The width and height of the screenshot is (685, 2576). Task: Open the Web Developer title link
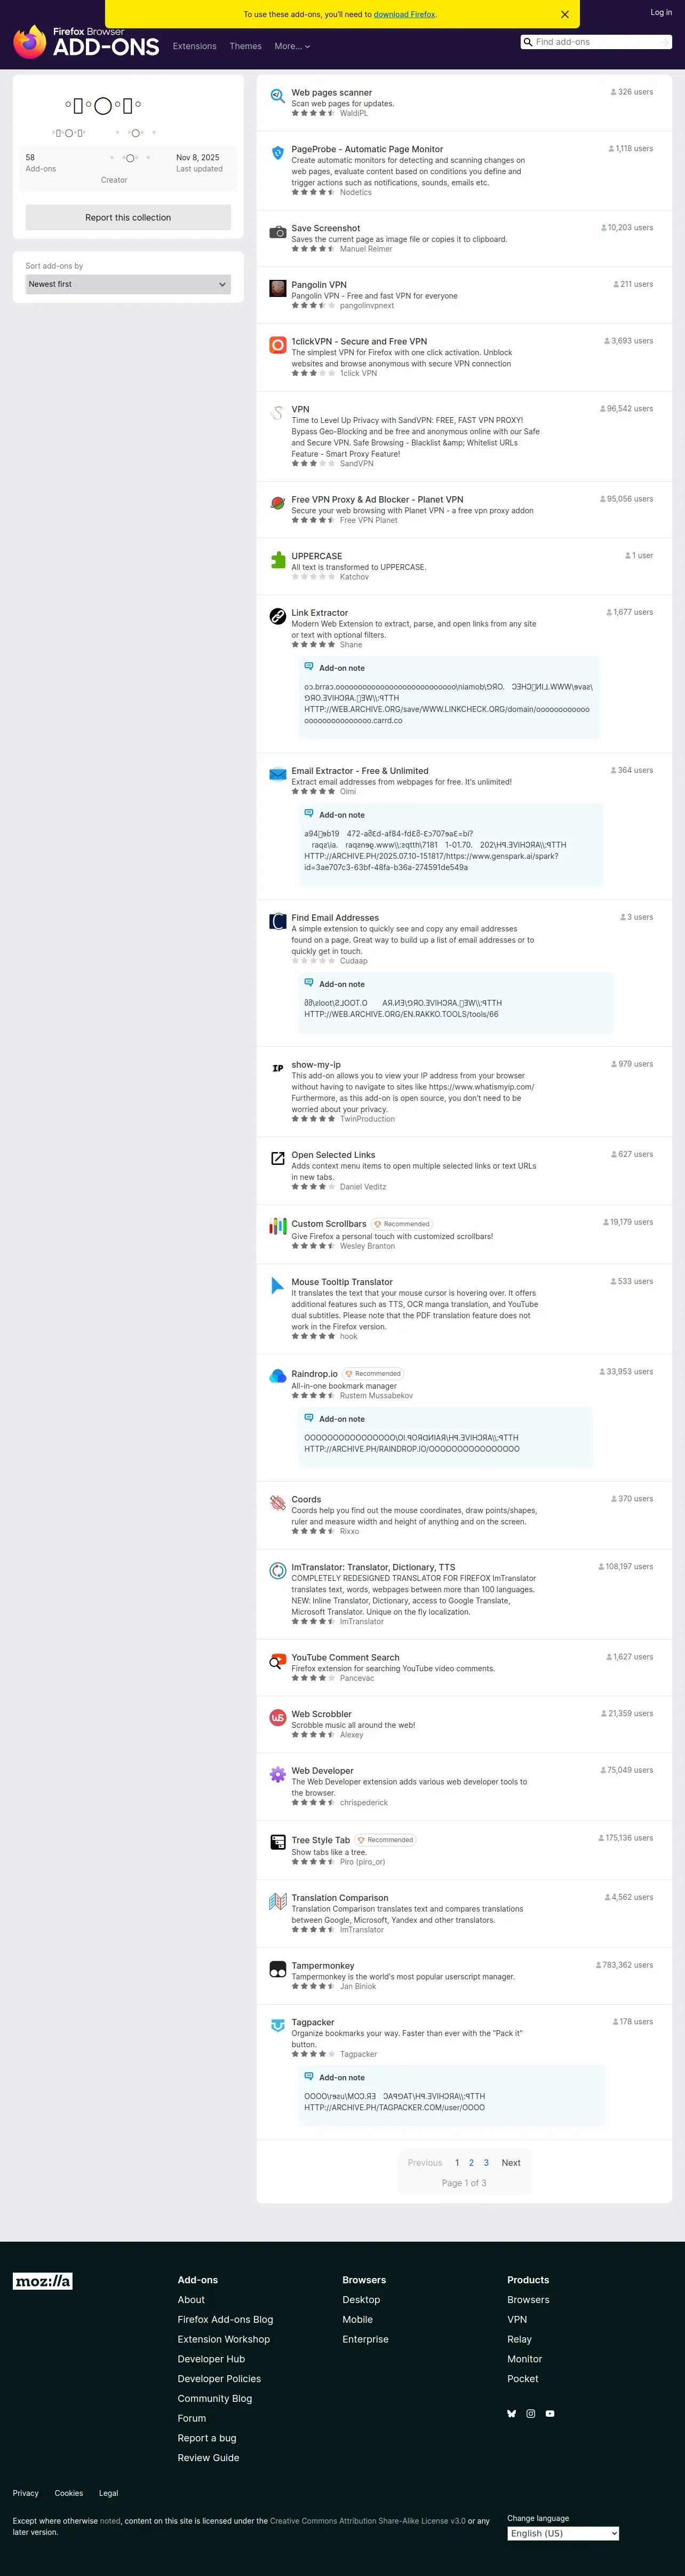(x=323, y=1770)
